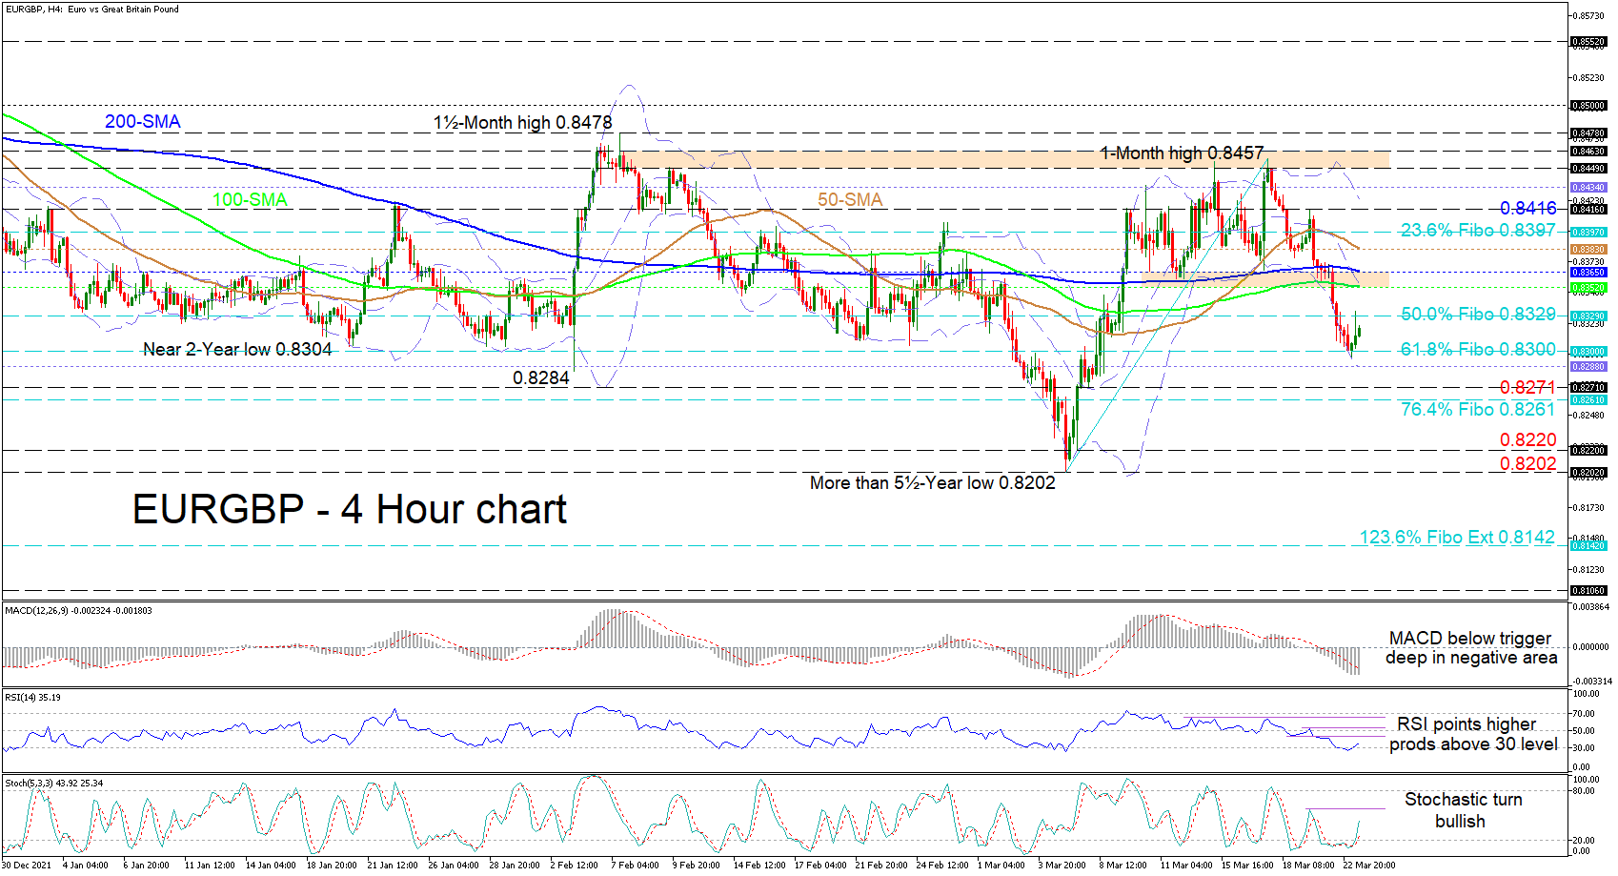1618x876 pixels.
Task: Click the '3 Mar 20:00' time axis label
Action: point(1062,866)
